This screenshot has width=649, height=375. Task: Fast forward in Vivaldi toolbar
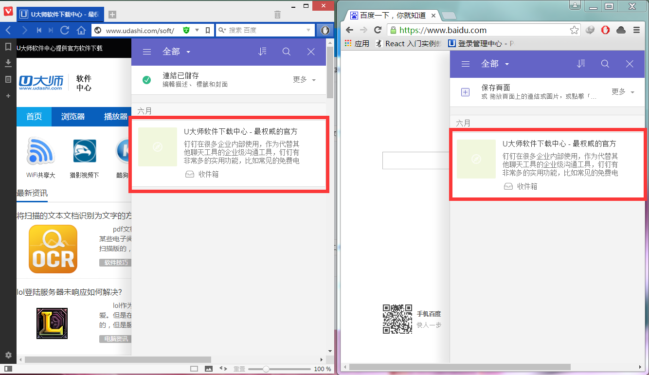pos(52,30)
